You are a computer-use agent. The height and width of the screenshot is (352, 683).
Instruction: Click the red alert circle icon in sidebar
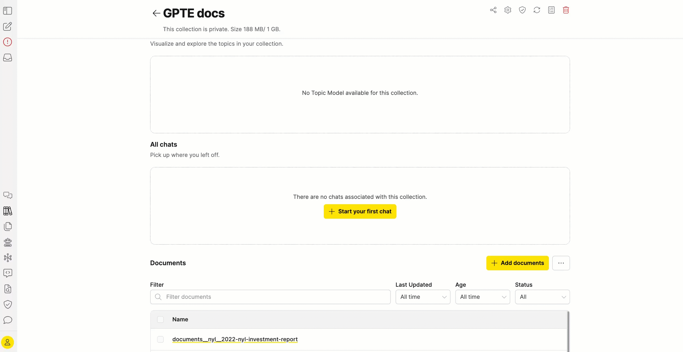(8, 42)
